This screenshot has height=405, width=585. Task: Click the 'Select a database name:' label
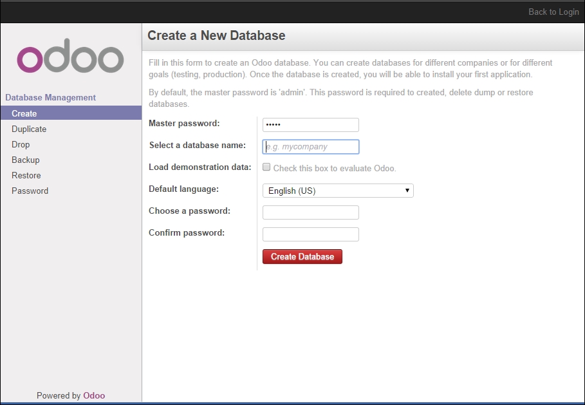click(198, 146)
